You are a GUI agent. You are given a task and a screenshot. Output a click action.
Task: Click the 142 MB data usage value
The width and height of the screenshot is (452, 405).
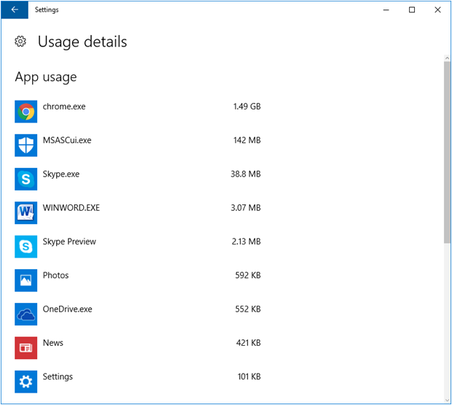[x=246, y=140]
